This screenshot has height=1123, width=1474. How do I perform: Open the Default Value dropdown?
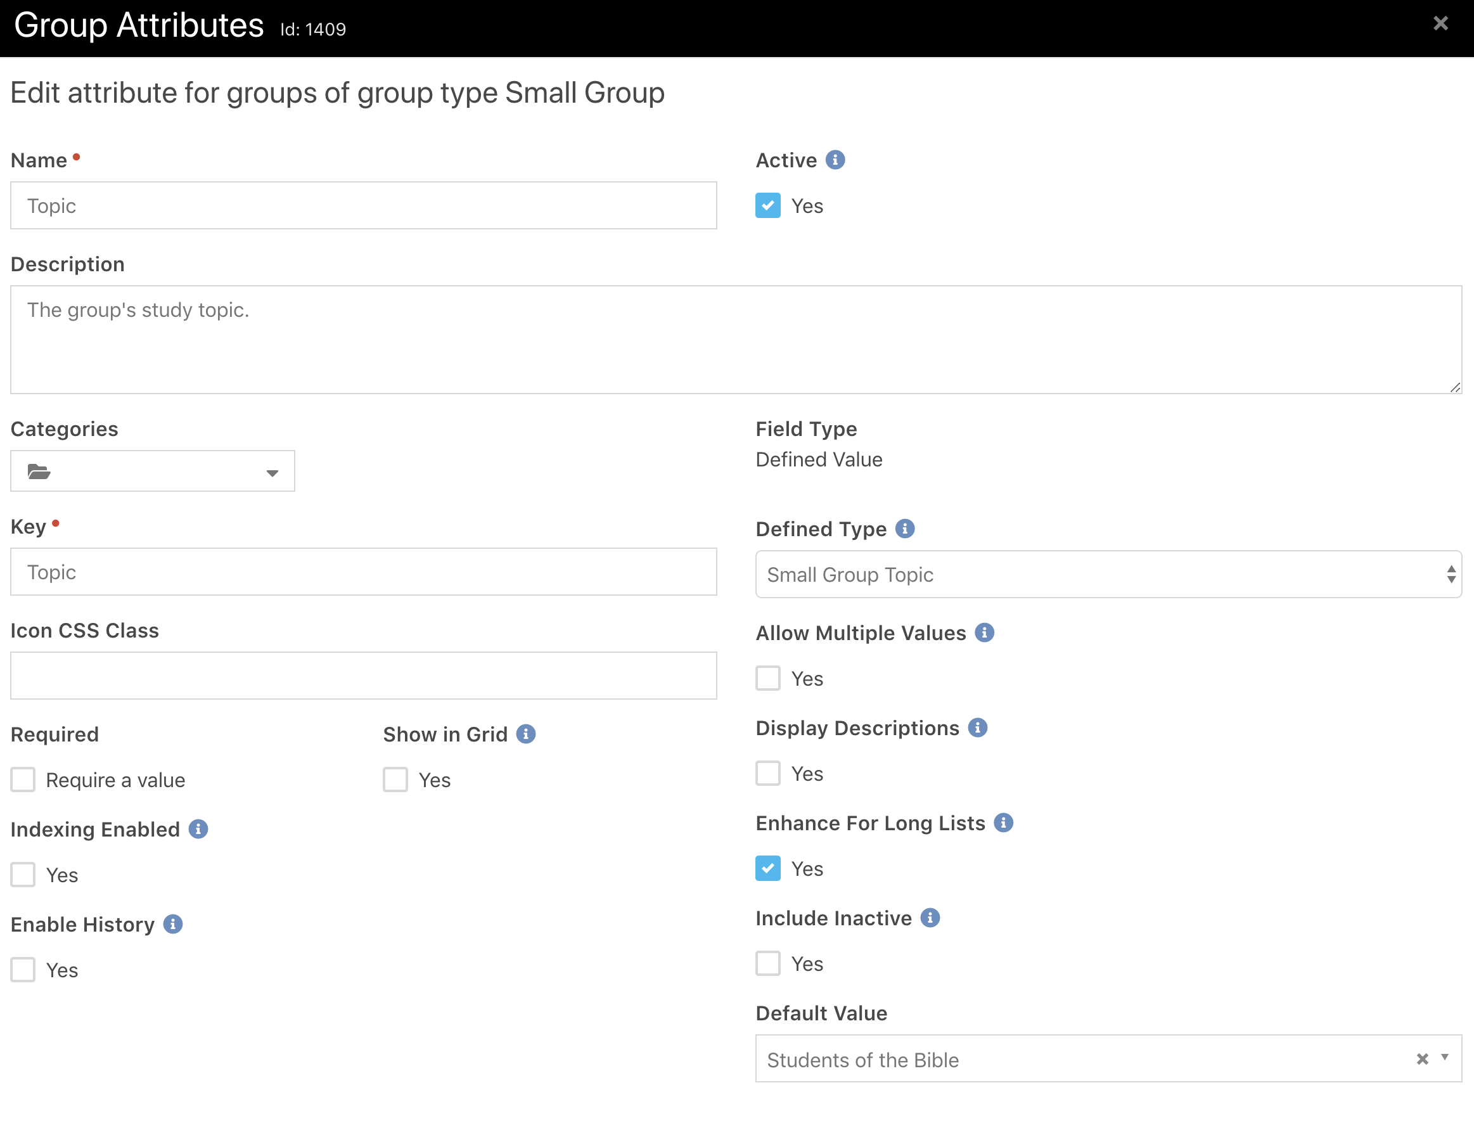[1446, 1060]
